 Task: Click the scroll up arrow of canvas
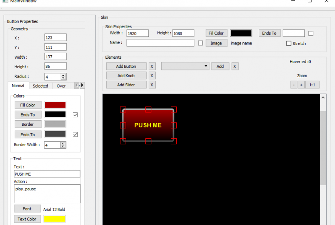(323, 98)
